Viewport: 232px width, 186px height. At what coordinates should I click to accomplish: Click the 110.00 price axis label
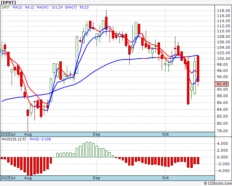point(223,31)
